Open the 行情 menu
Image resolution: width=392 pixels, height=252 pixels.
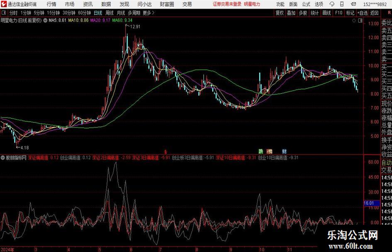pyautogui.click(x=51, y=4)
